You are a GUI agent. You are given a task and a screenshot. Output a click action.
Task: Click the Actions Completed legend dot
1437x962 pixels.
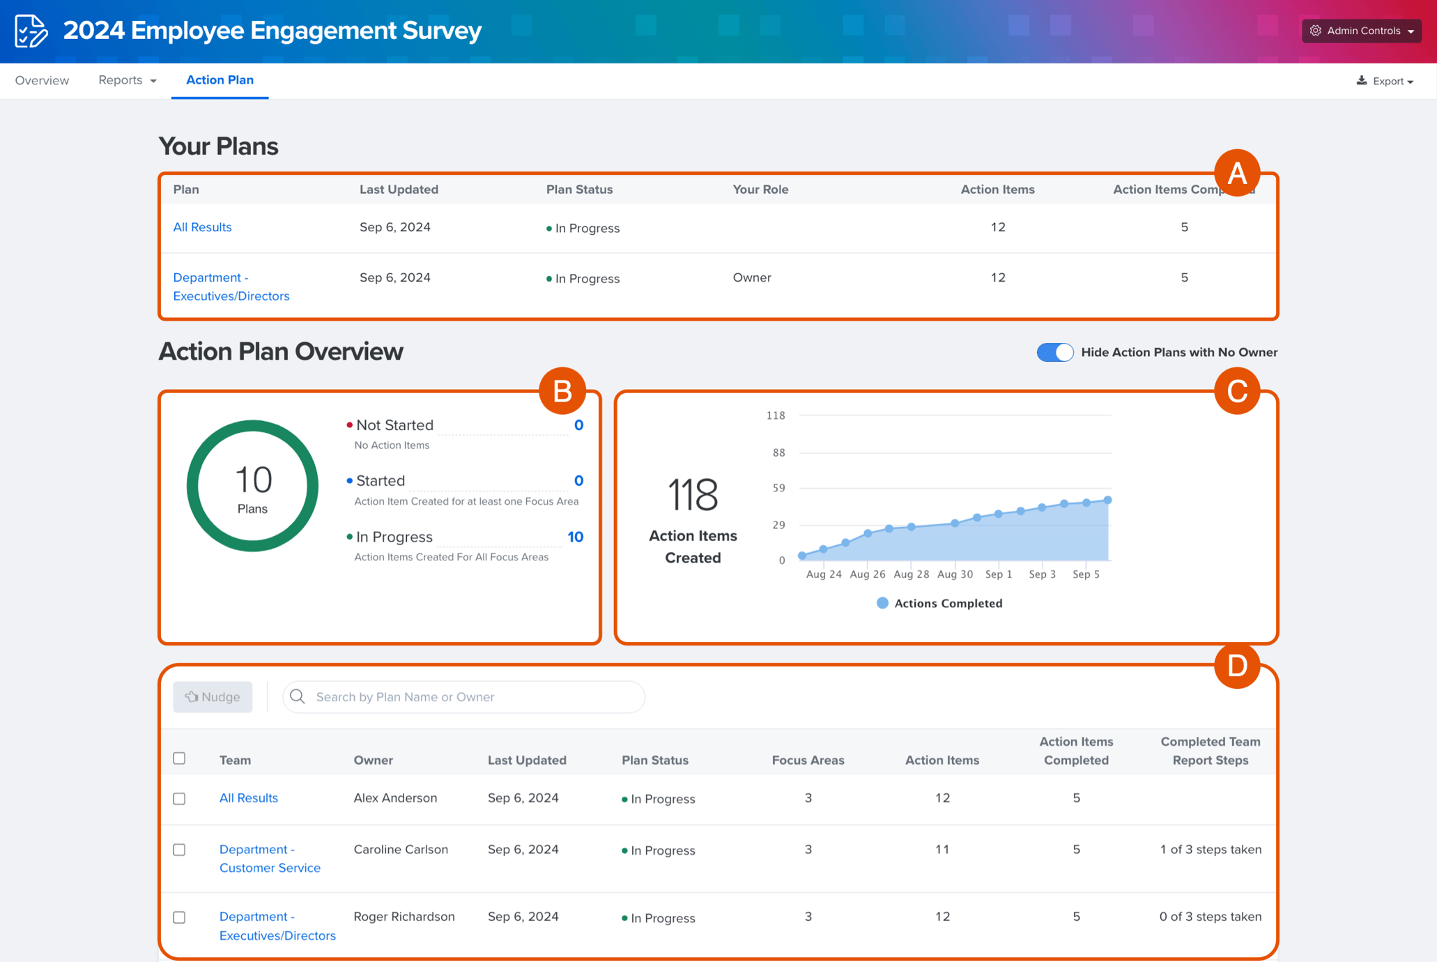[x=882, y=603]
